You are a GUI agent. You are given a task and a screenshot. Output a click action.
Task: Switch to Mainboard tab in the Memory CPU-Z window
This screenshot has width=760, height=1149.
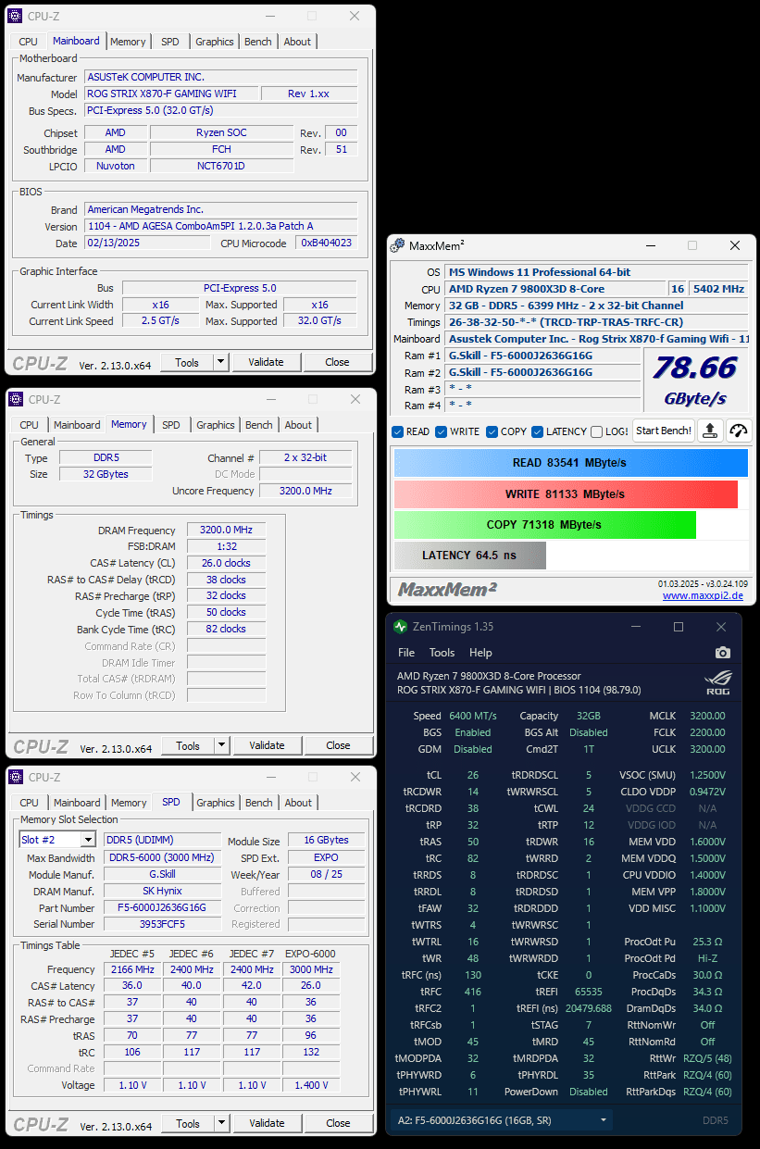(77, 425)
